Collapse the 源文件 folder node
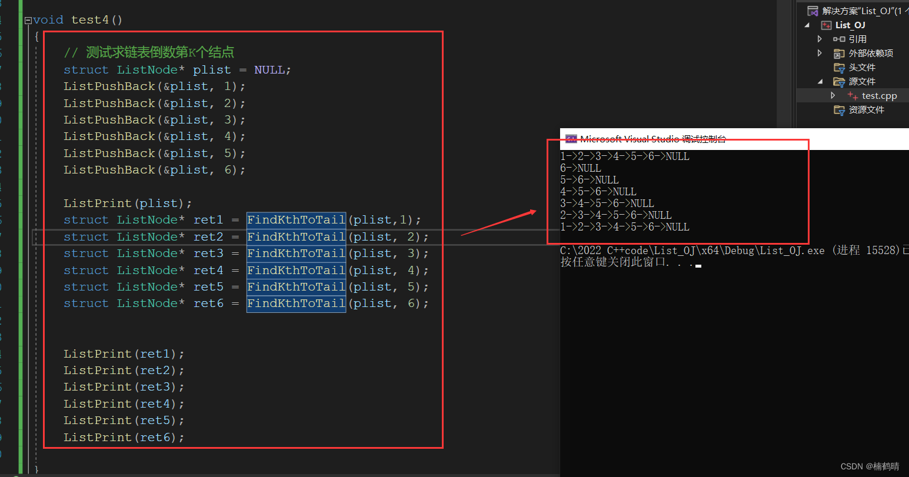This screenshot has width=909, height=477. point(821,82)
